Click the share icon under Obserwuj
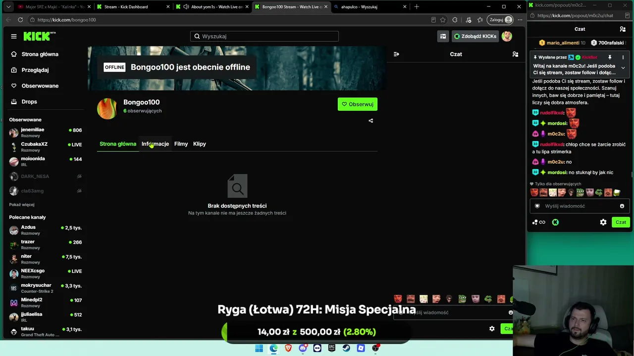This screenshot has height=356, width=634. coord(371,121)
